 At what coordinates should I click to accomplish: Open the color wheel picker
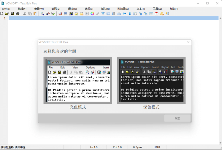coord(92,14)
